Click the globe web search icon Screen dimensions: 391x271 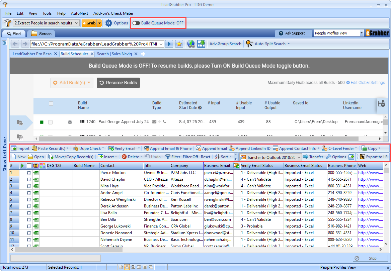(x=191, y=44)
